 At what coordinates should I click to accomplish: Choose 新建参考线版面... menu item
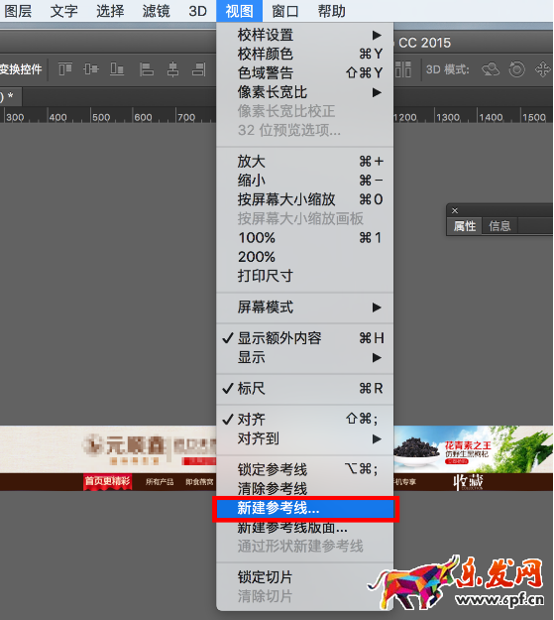click(x=304, y=528)
